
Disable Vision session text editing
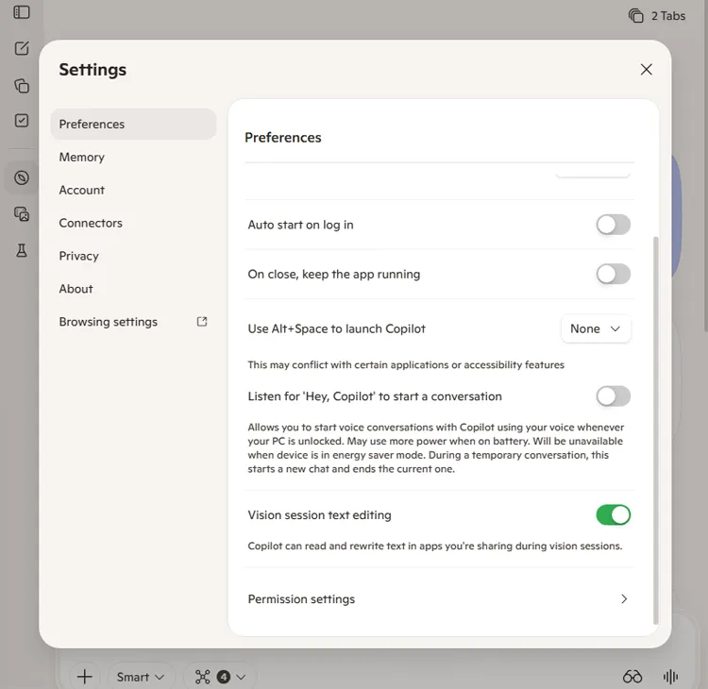coord(613,515)
